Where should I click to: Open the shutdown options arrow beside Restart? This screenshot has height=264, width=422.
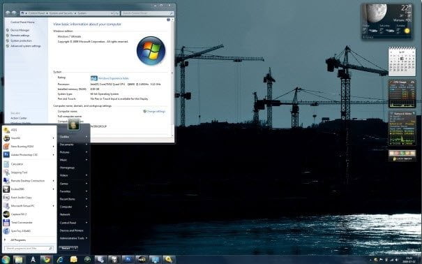point(75,248)
